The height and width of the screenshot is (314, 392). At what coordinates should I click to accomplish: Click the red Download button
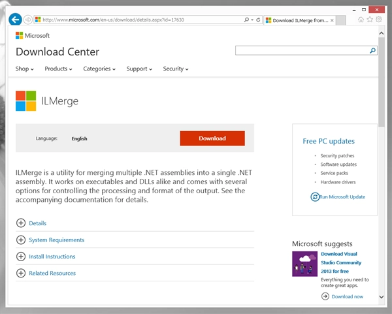tap(212, 138)
